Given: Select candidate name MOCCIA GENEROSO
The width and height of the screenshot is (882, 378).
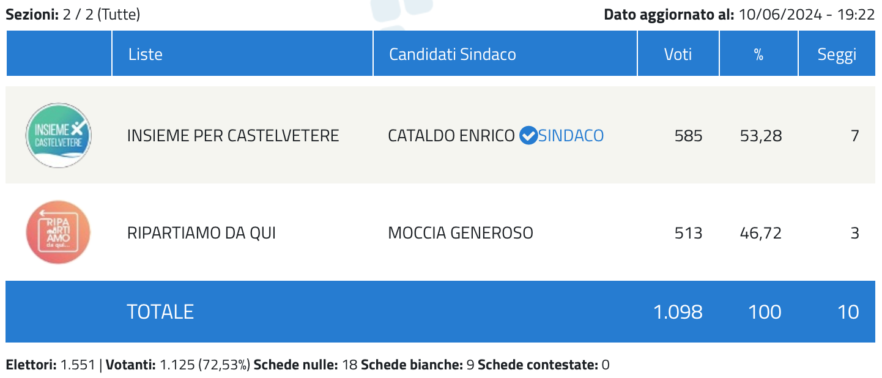Looking at the screenshot, I should point(461,233).
